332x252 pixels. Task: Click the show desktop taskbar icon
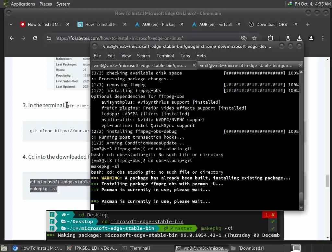coord(4,248)
